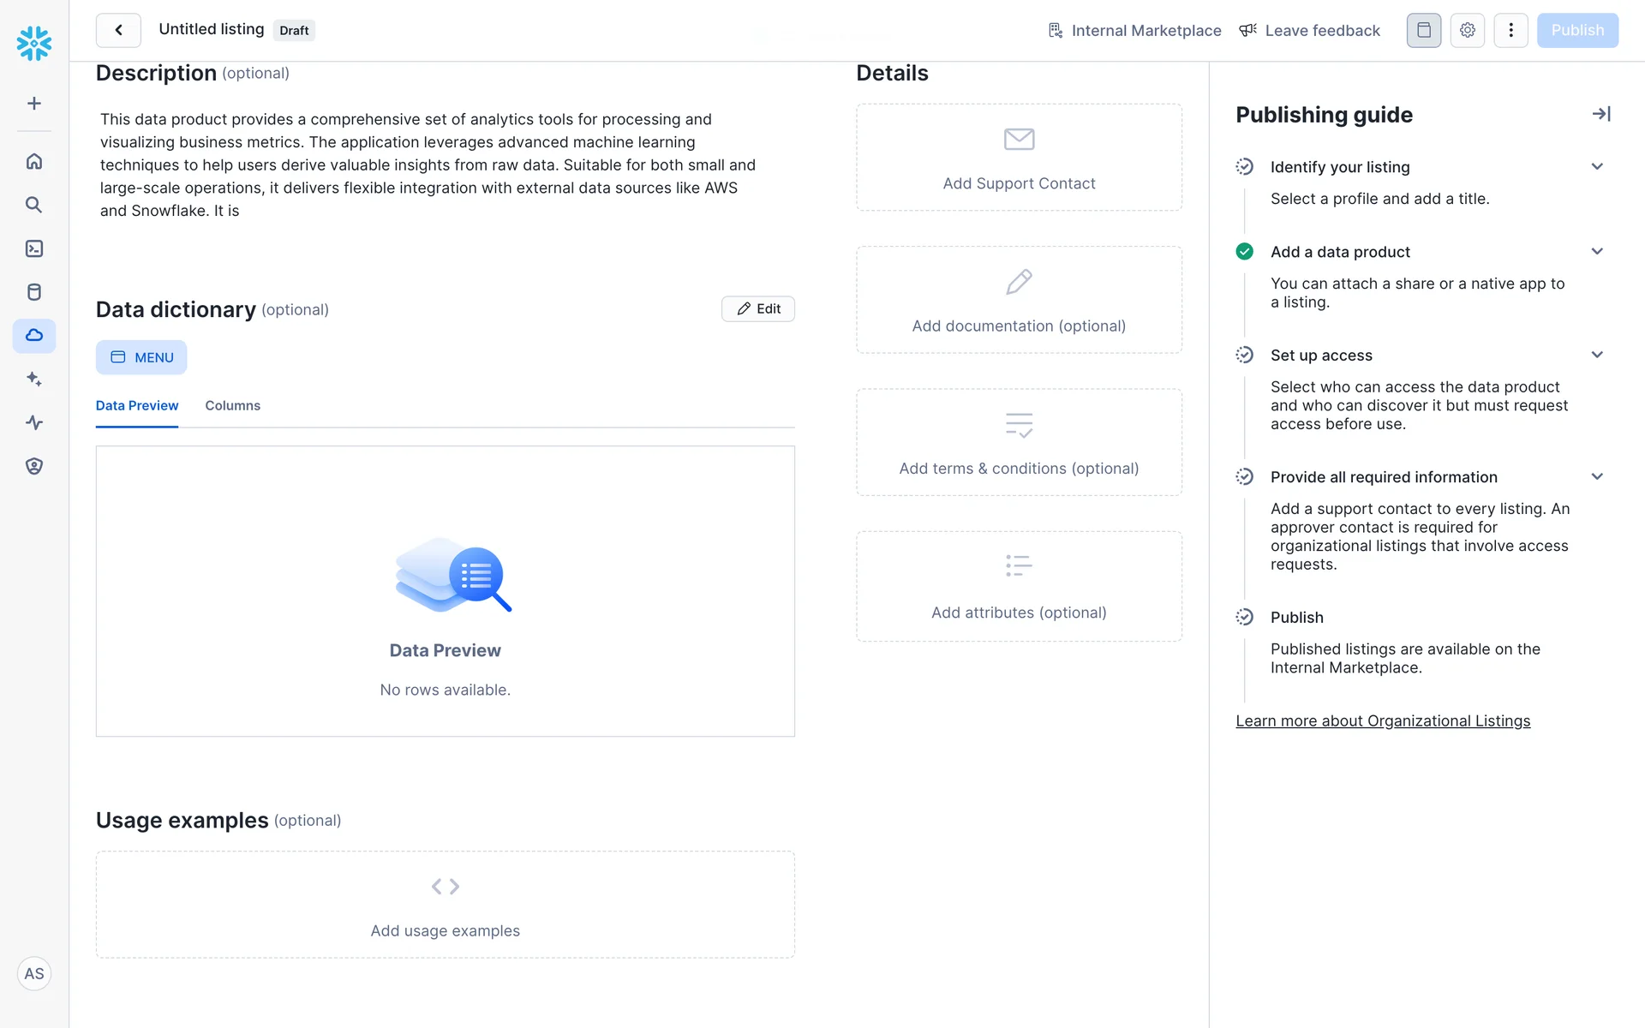Expand the Set up access step
The height and width of the screenshot is (1028, 1645).
click(x=1596, y=355)
